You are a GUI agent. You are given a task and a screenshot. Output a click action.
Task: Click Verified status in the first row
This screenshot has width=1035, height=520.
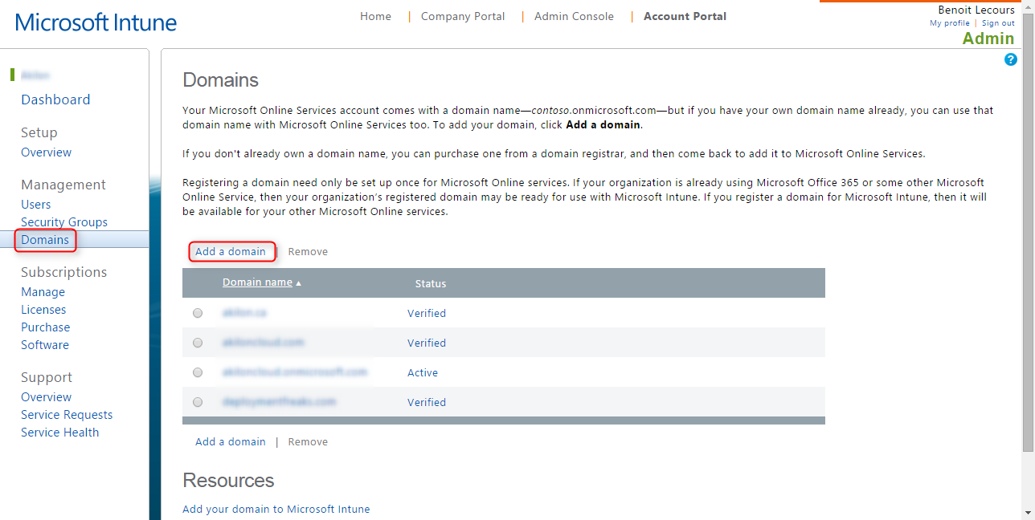(x=427, y=313)
